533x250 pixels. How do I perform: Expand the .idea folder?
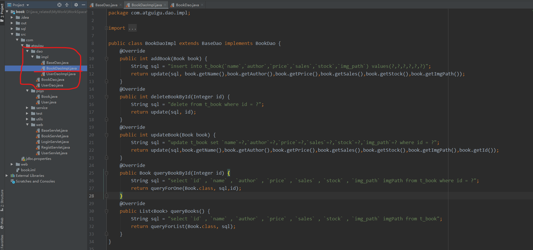click(x=12, y=17)
